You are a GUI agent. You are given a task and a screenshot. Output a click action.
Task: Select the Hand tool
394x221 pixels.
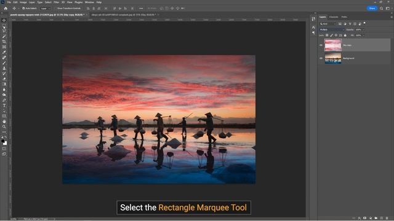coord(4,122)
